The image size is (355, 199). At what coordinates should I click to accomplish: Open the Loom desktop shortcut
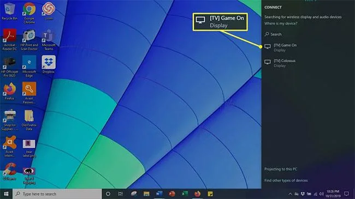coord(49,11)
